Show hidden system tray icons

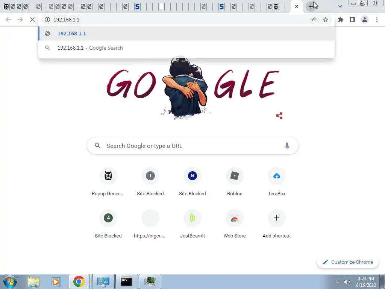click(338, 282)
